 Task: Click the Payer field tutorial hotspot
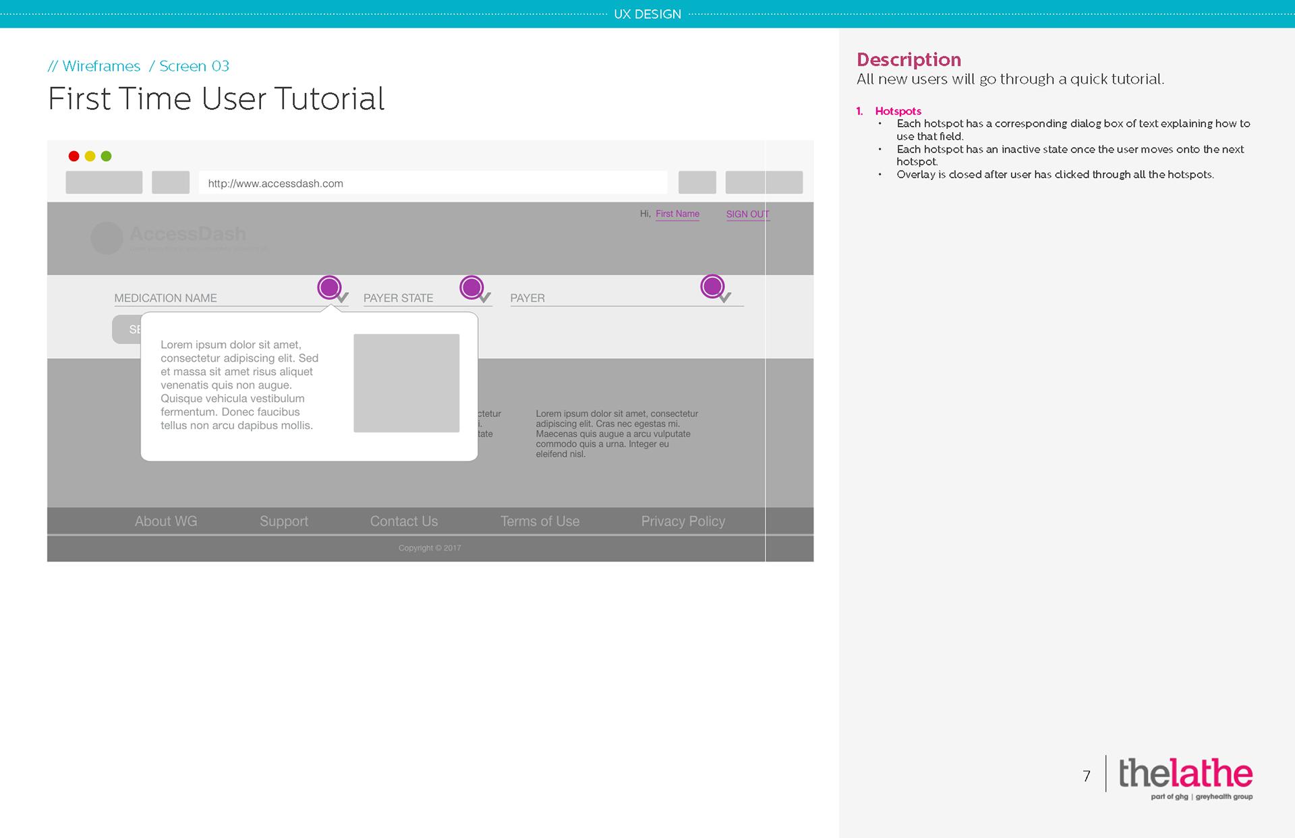point(712,287)
